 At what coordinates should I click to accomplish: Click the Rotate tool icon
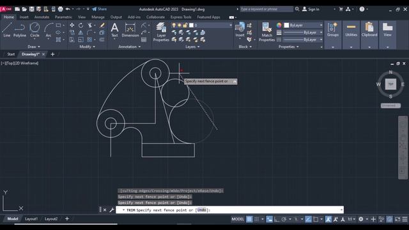(x=81, y=26)
